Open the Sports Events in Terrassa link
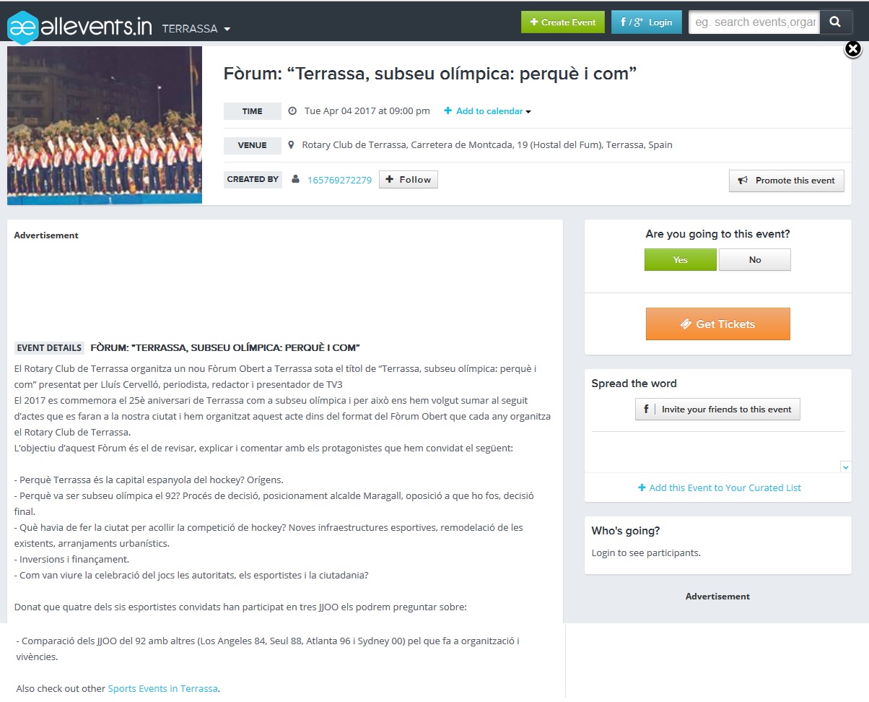Viewport: 869px width, 702px height. point(162,688)
